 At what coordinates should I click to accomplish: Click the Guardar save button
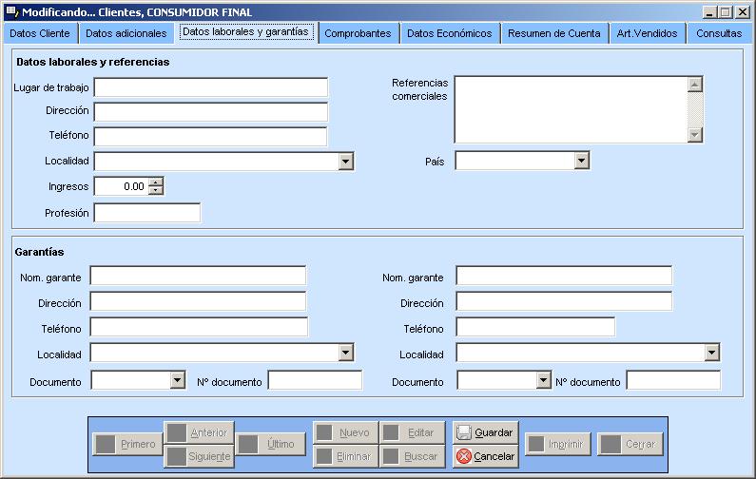485,432
